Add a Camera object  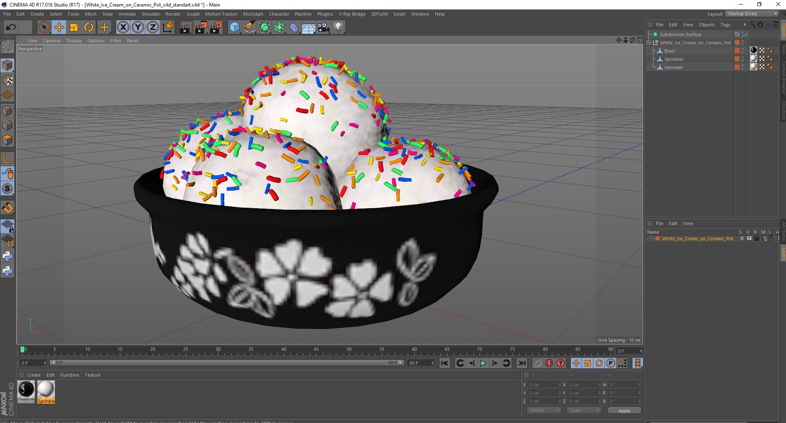[x=324, y=28]
